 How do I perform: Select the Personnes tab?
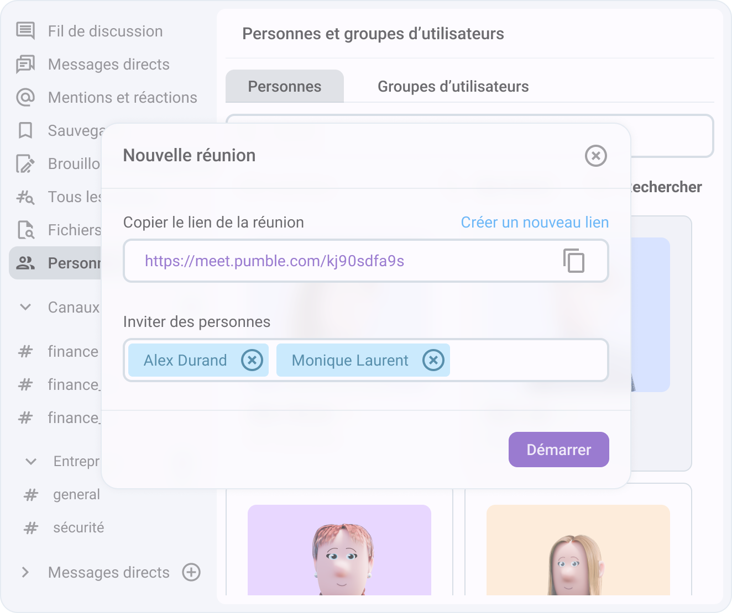tap(284, 86)
